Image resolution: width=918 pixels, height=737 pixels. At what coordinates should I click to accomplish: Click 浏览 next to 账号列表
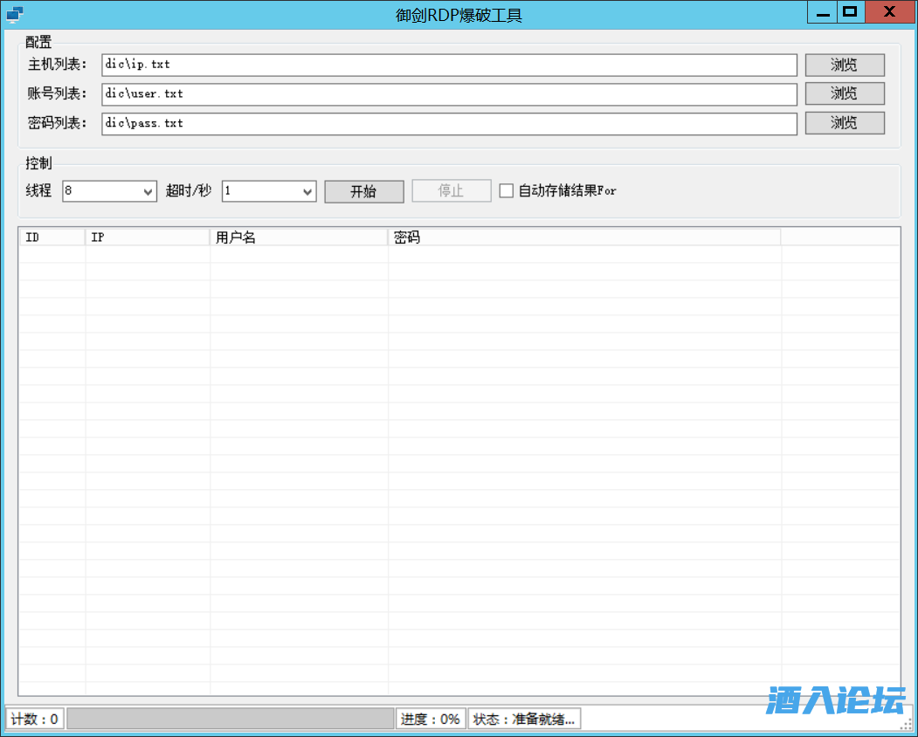tap(844, 93)
